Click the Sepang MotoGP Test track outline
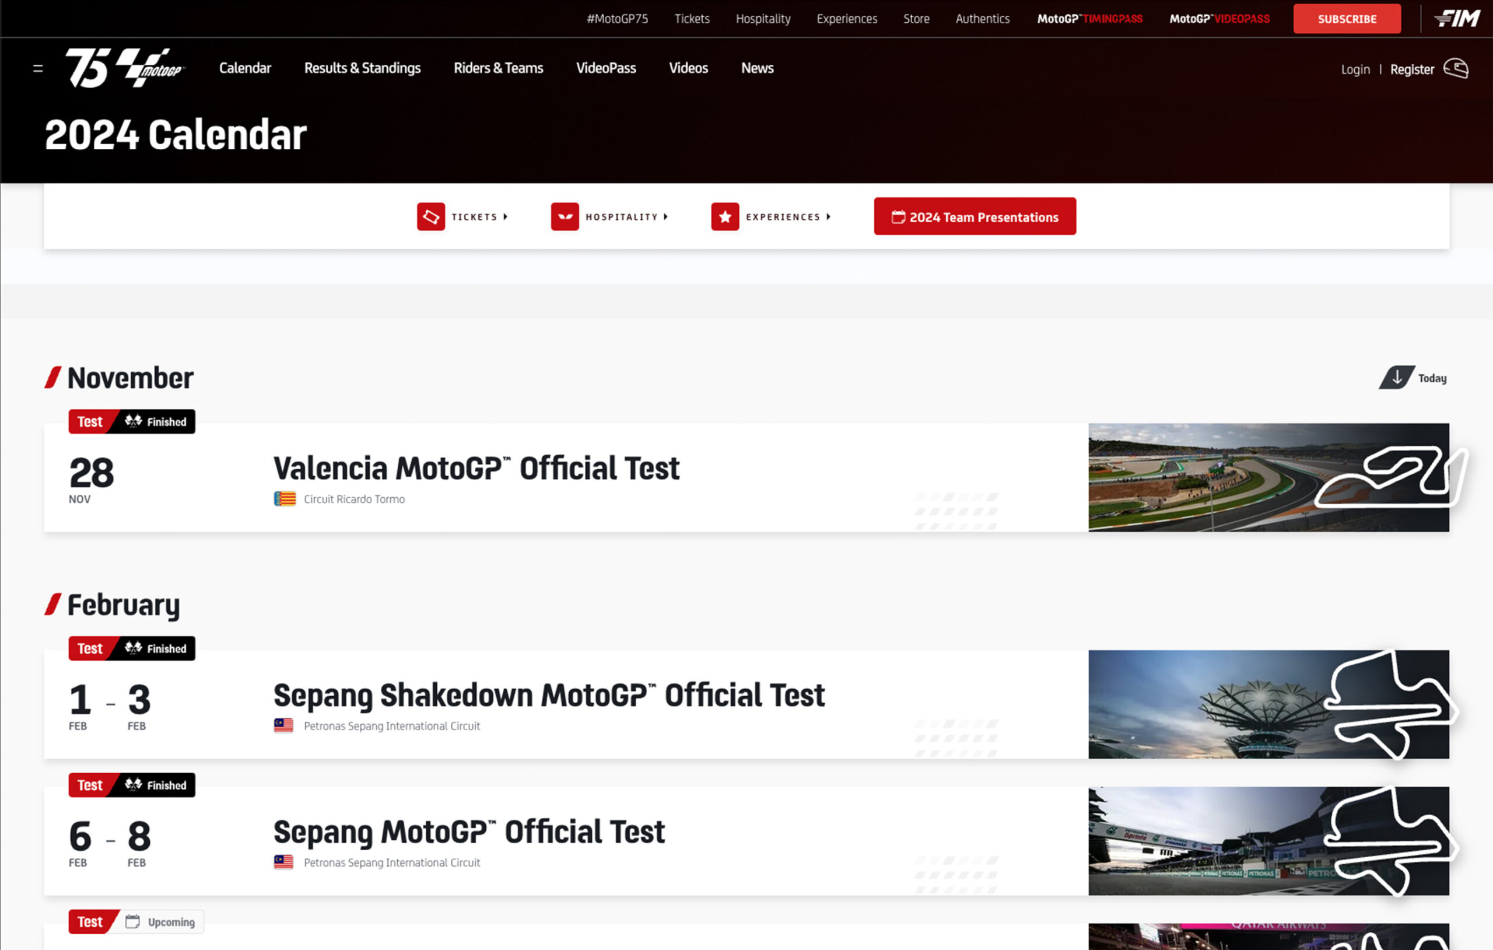The width and height of the screenshot is (1493, 950). [x=1391, y=841]
